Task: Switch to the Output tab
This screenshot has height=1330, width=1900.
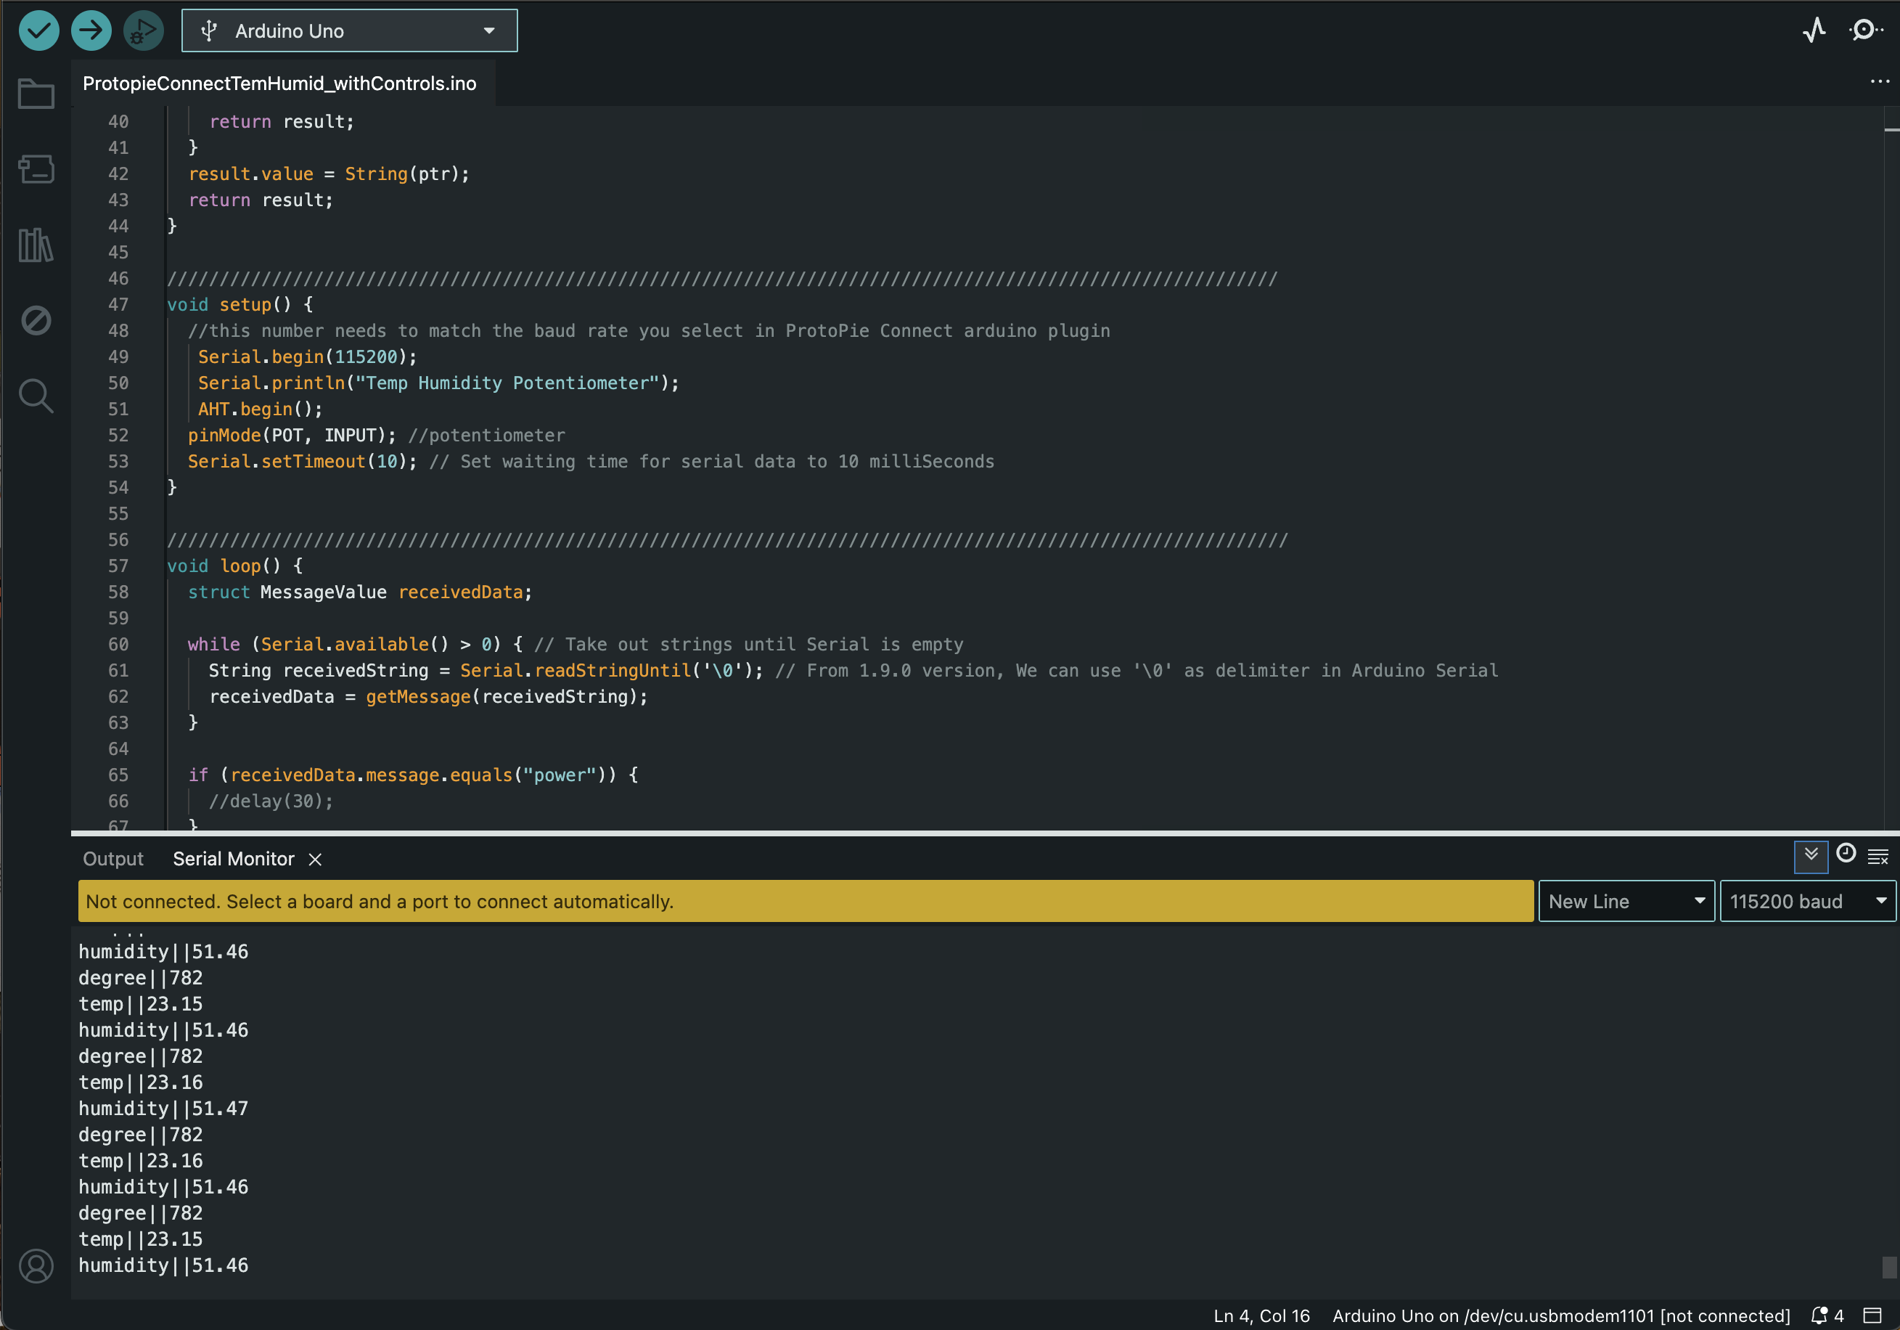Action: 113,859
